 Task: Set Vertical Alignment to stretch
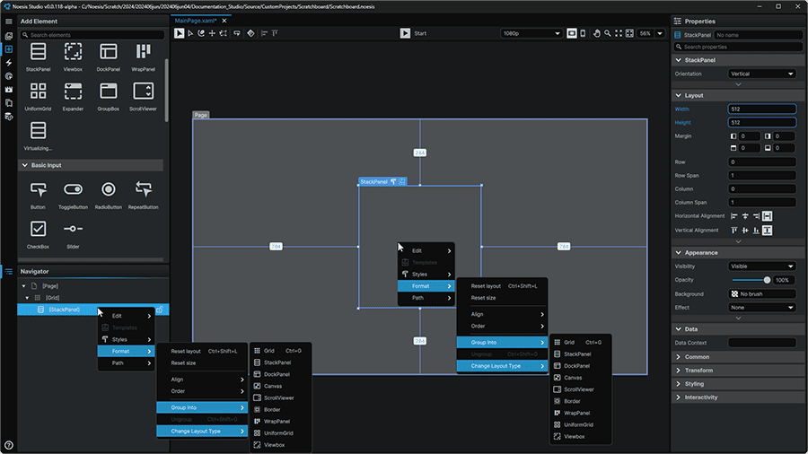[x=768, y=230]
